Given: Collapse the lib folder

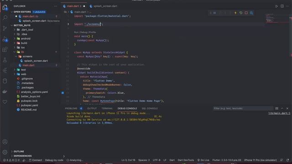Looking at the screenshot, I should tap(15, 52).
